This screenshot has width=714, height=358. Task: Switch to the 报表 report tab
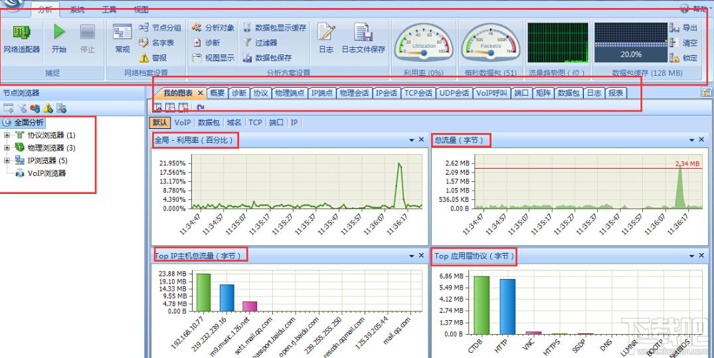[616, 93]
